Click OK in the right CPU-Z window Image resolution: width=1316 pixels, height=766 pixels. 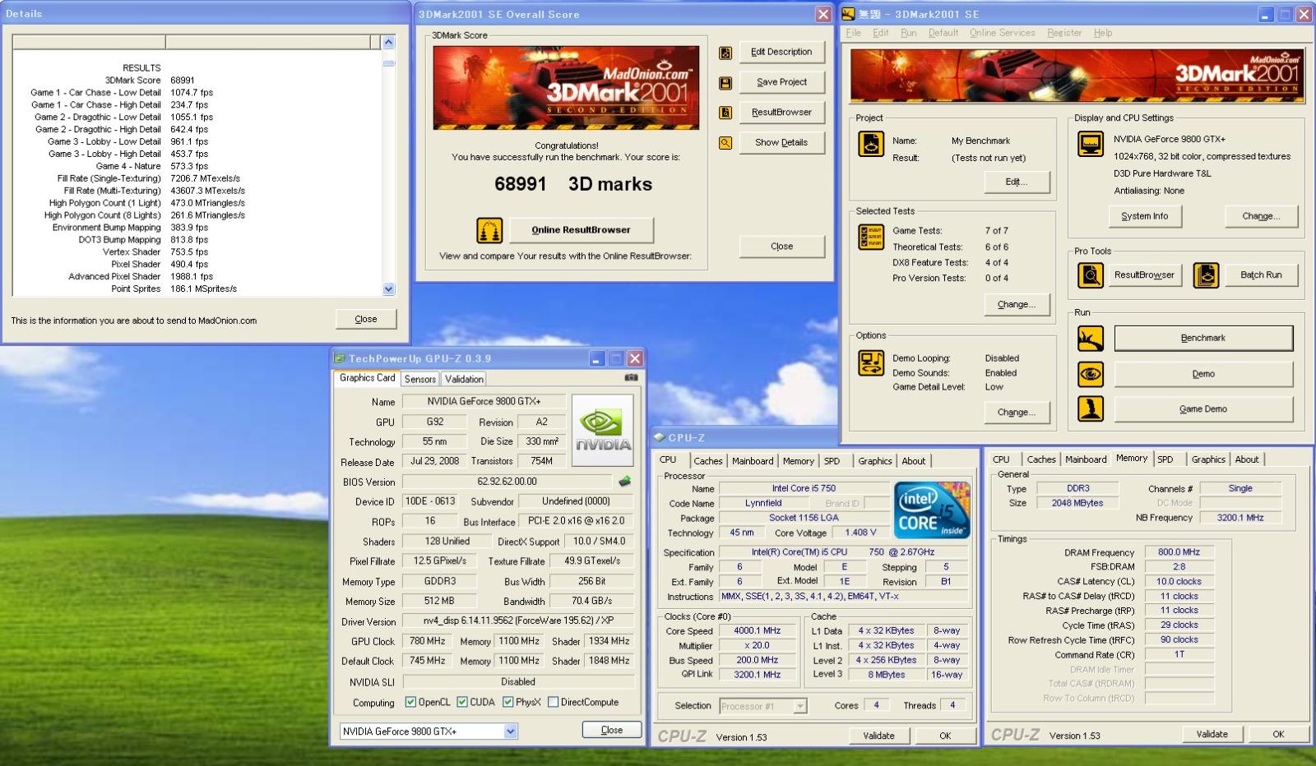coord(1278,734)
